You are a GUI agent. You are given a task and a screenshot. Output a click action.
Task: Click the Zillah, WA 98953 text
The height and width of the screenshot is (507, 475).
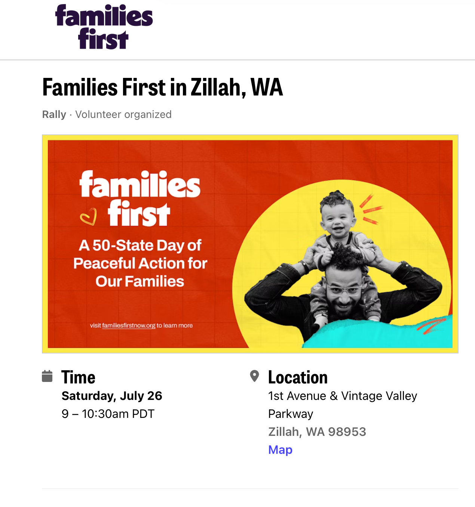tap(317, 432)
